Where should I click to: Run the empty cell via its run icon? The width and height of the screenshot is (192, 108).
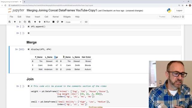point(28,33)
